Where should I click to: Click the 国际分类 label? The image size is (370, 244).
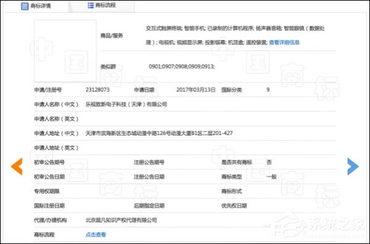pos(231,90)
